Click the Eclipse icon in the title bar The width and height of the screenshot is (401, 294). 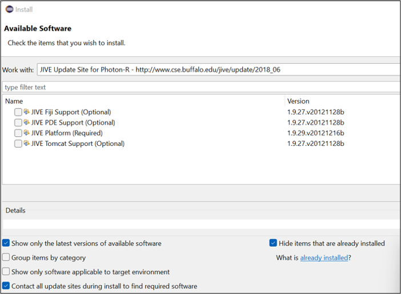point(9,9)
